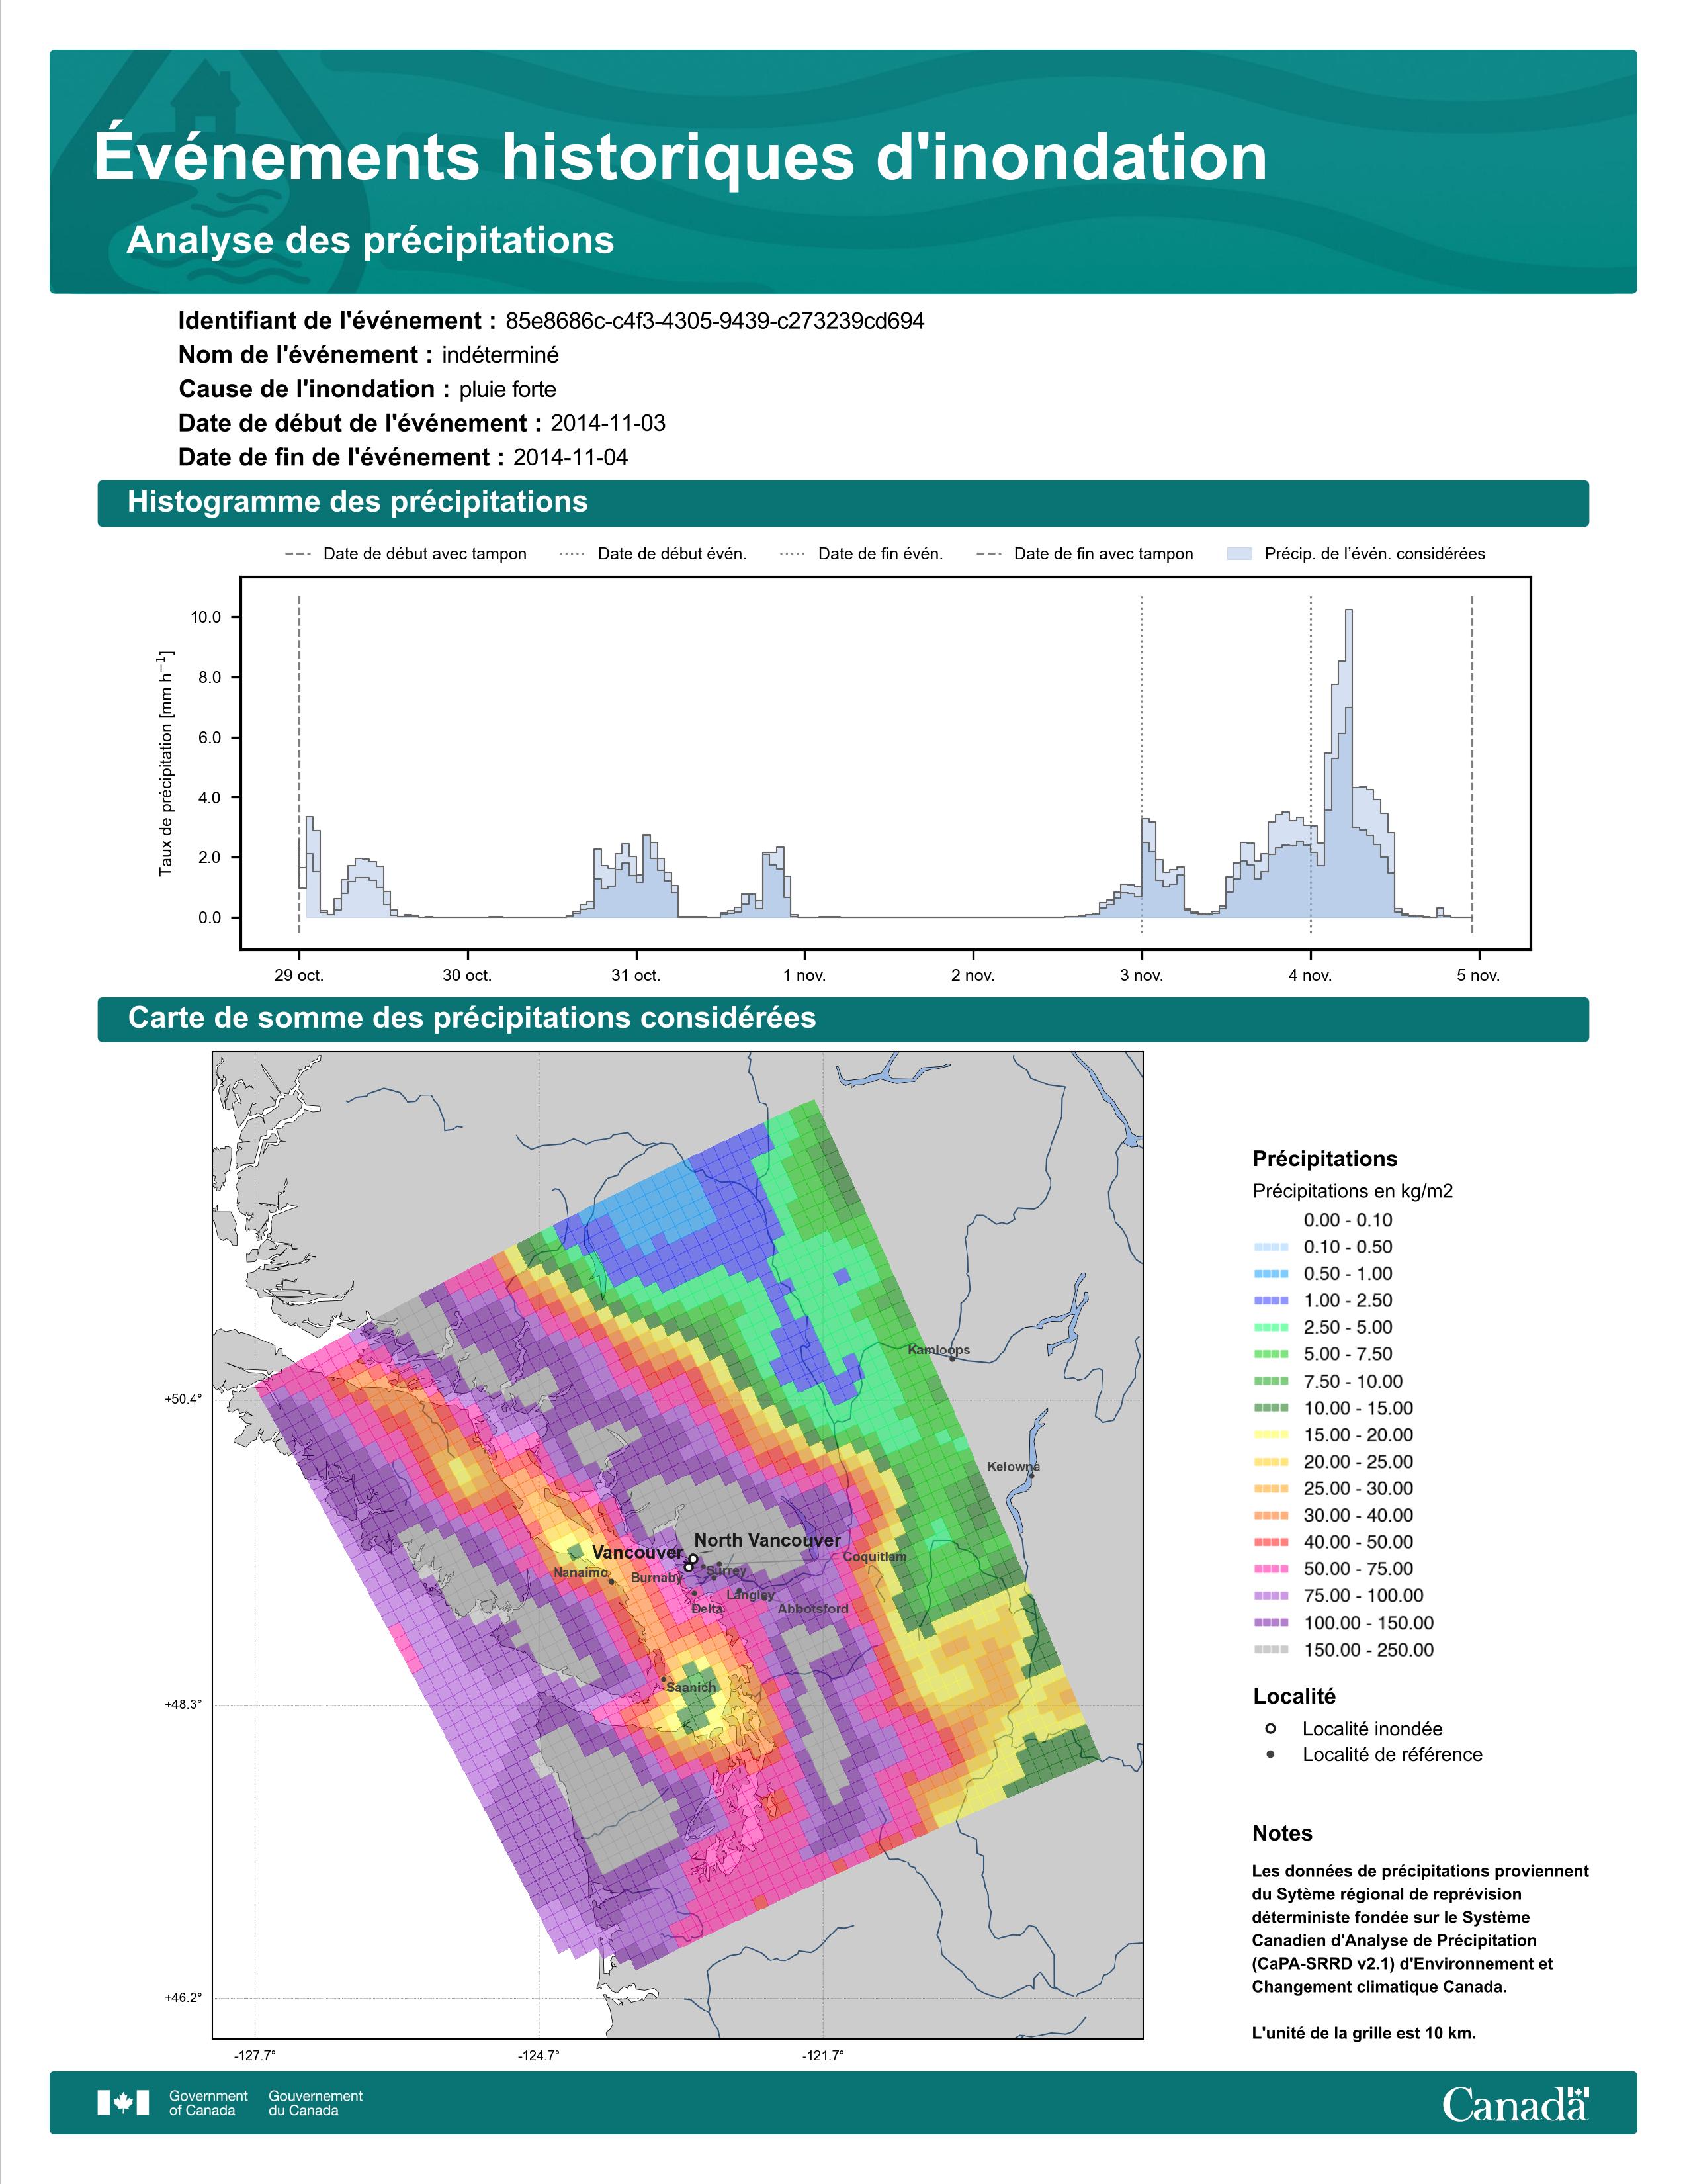Click the 40.00 - 50.00 legend swatch

[x=1270, y=1542]
